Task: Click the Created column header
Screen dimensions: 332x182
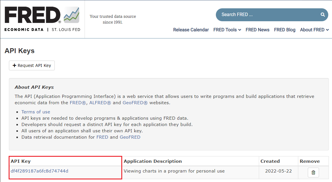Action: (270, 161)
